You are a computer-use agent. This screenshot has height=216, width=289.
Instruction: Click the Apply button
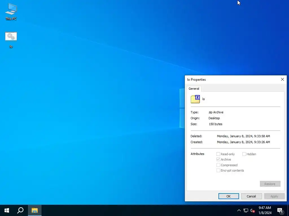[x=274, y=196]
